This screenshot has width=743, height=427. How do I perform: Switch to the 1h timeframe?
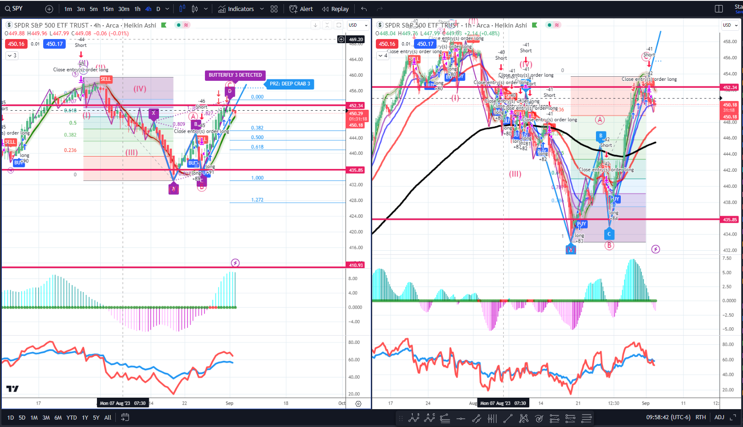pyautogui.click(x=137, y=9)
